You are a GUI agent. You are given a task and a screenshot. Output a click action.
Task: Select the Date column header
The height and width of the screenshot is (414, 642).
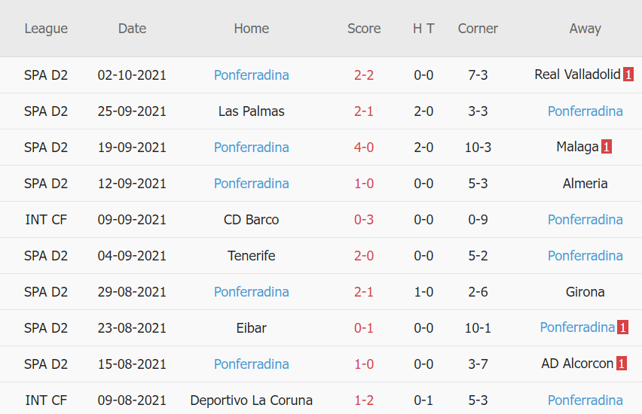132,29
